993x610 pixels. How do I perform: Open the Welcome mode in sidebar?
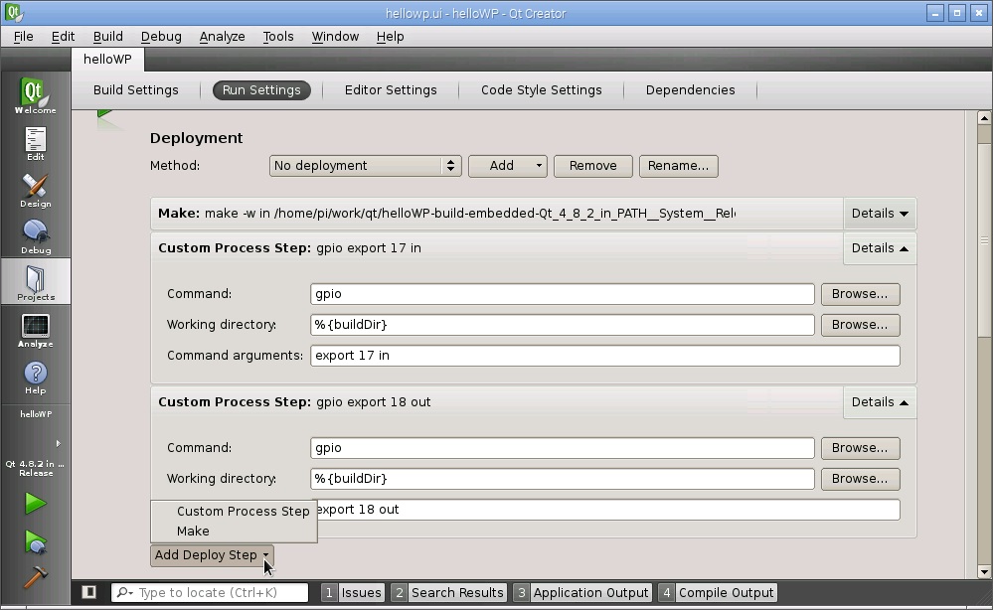35,96
